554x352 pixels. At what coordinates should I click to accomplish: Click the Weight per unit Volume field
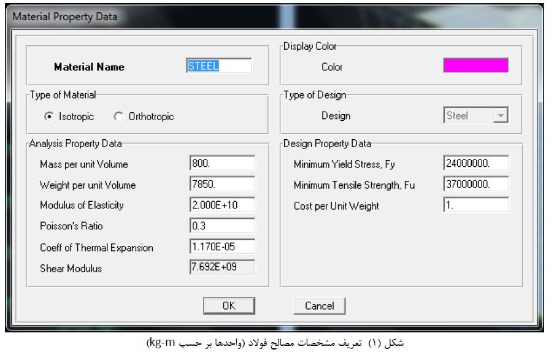pyautogui.click(x=222, y=184)
